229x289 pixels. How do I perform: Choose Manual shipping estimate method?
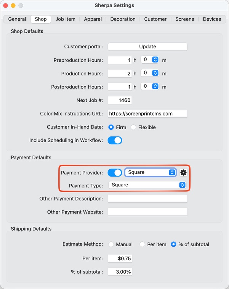point(111,244)
